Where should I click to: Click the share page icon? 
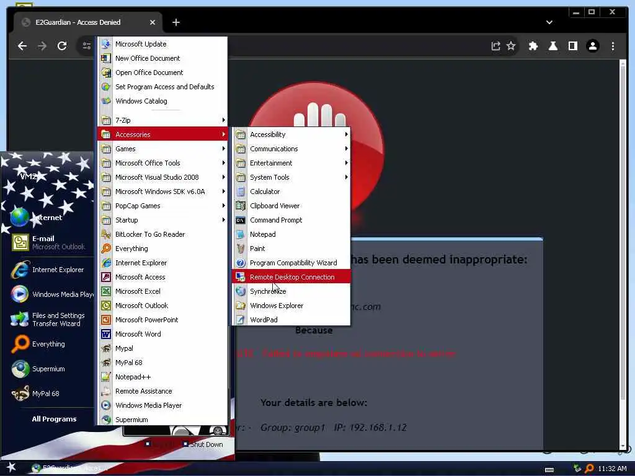[495, 46]
